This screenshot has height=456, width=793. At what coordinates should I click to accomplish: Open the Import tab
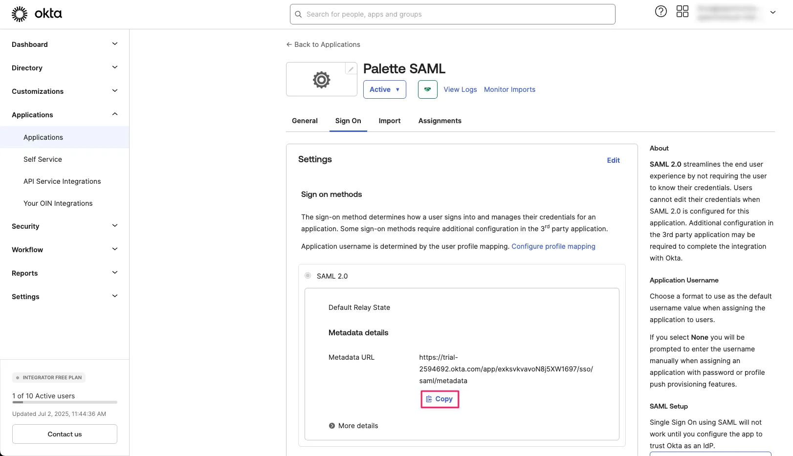389,121
